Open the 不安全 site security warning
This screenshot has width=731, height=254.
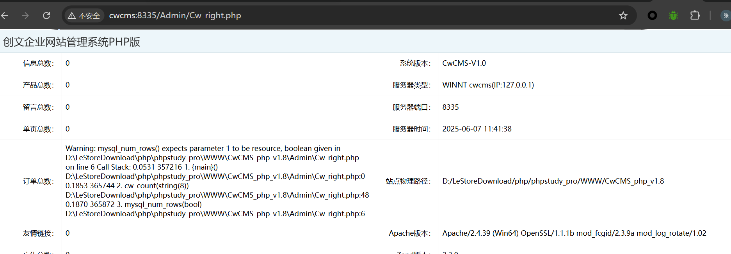[x=84, y=16]
